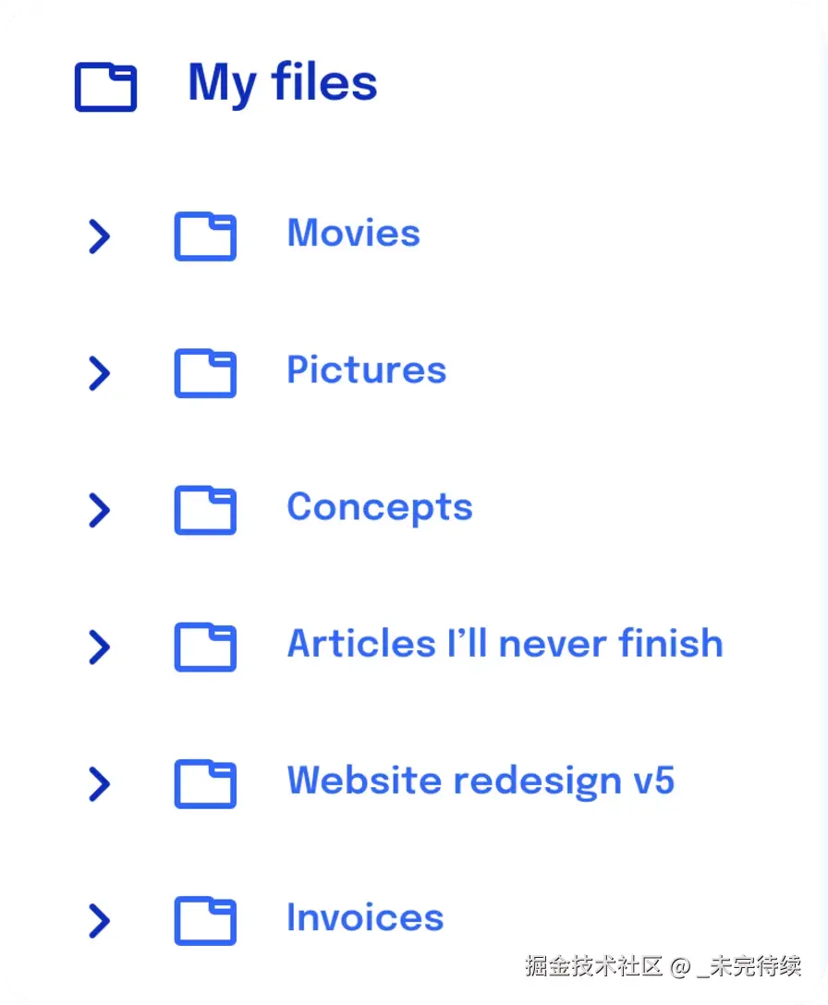Select the Invoices folder label

pos(365,917)
